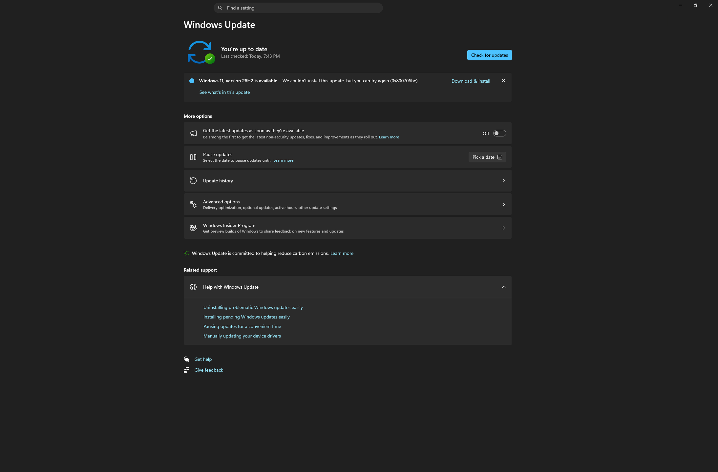This screenshot has height=472, width=718.
Task: Click the Last checked: Today, 7:43 PM text
Action: pos(250,56)
